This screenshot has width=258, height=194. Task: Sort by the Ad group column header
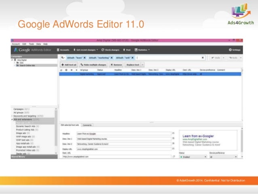point(84,70)
